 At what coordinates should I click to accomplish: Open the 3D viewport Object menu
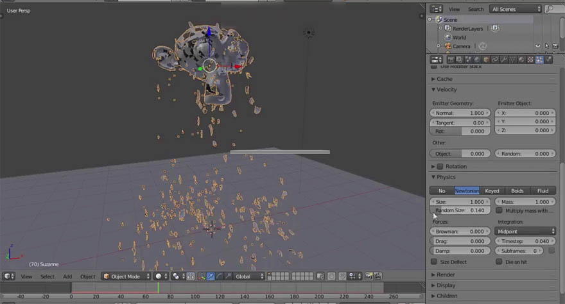point(87,276)
